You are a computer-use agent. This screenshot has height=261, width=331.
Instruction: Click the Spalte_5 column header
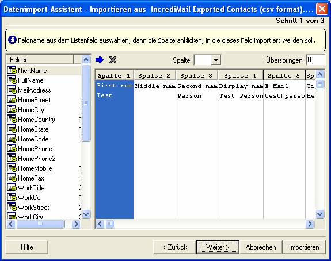[284, 75]
